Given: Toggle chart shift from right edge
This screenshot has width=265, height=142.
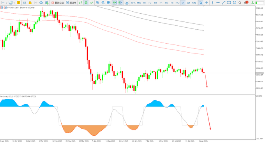Looking at the screenshot, I should tap(120, 3).
